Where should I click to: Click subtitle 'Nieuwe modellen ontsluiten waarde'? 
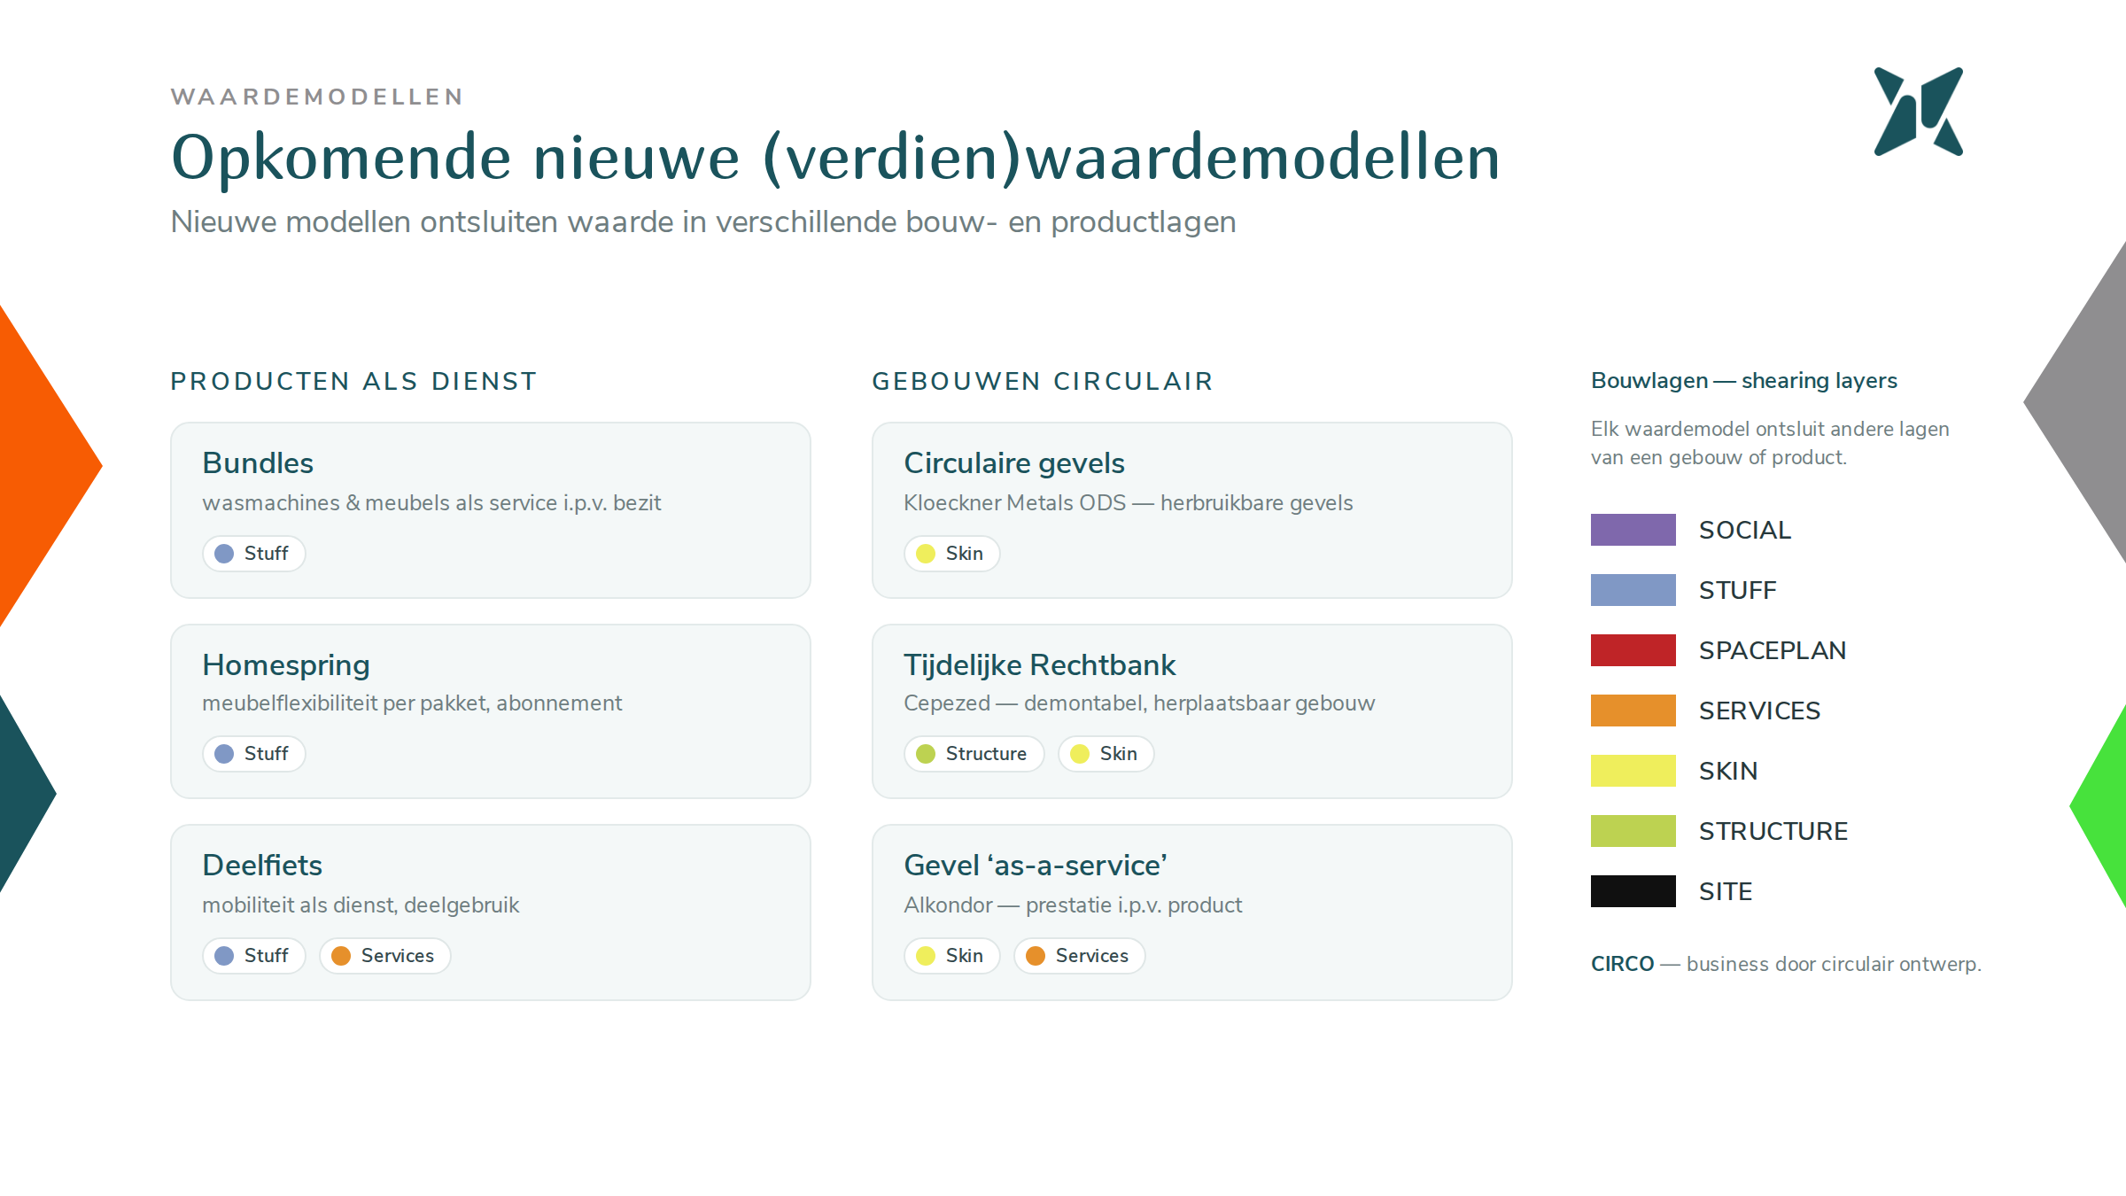tap(703, 222)
